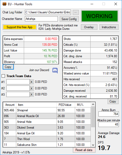
Task: Clear team member #2 with X
Action: click(32, 88)
